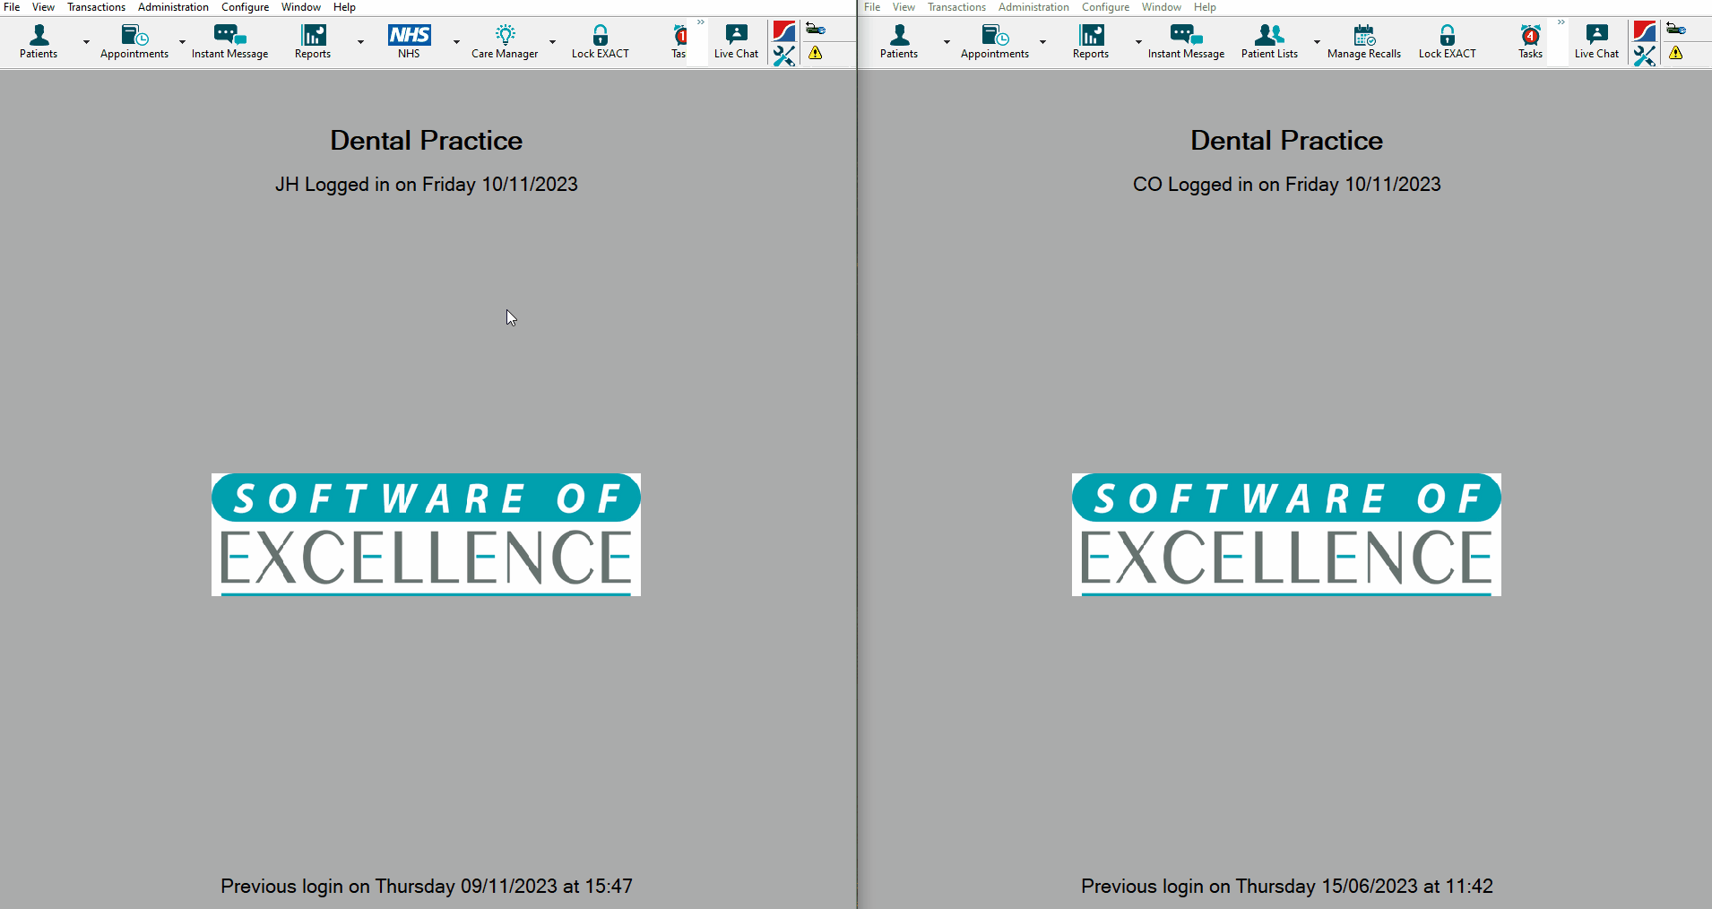The image size is (1712, 909).
Task: Click Lock EXACT in the JH window
Action: coord(601,41)
